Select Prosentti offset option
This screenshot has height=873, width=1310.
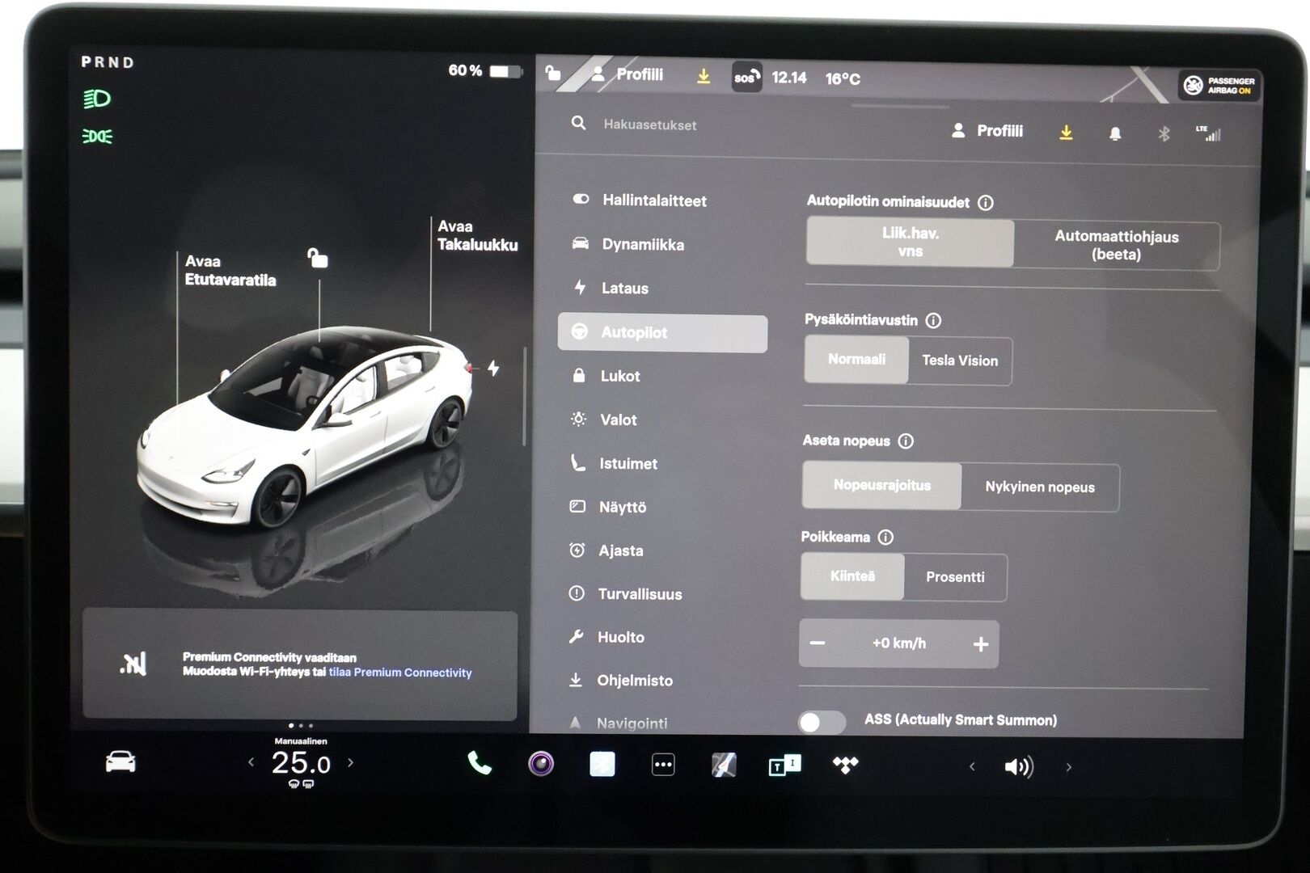pyautogui.click(x=955, y=577)
